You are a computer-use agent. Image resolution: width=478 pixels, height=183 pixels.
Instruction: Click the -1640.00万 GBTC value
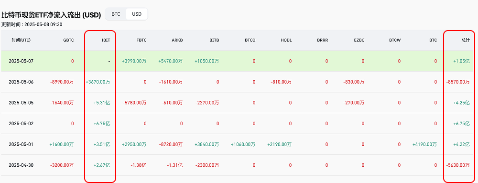[62, 103]
